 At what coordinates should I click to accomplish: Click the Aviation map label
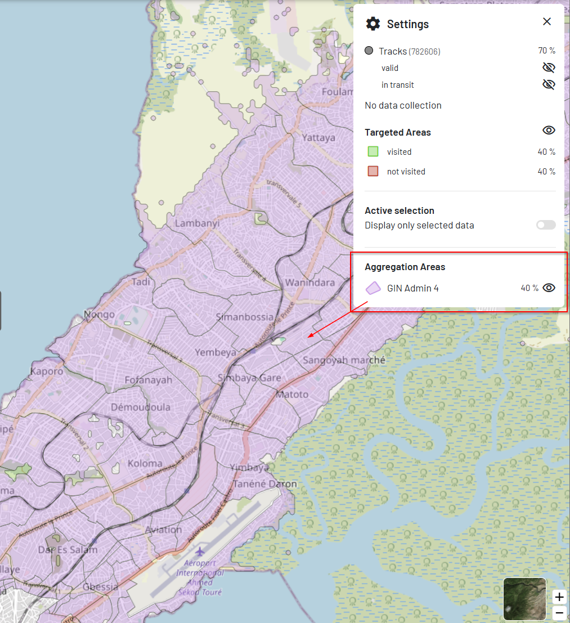[163, 530]
